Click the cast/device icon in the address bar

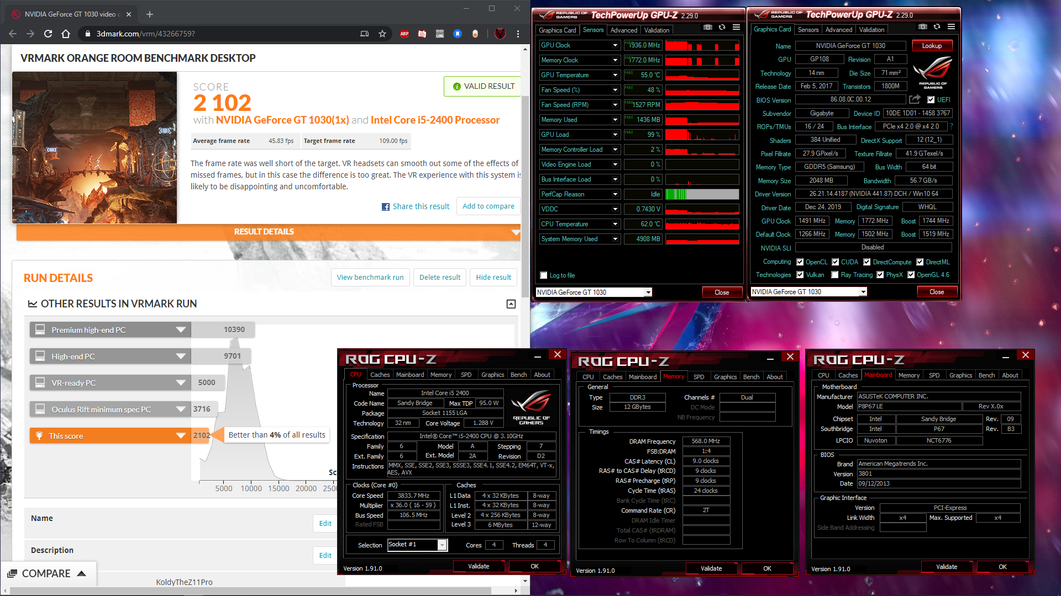(x=364, y=34)
